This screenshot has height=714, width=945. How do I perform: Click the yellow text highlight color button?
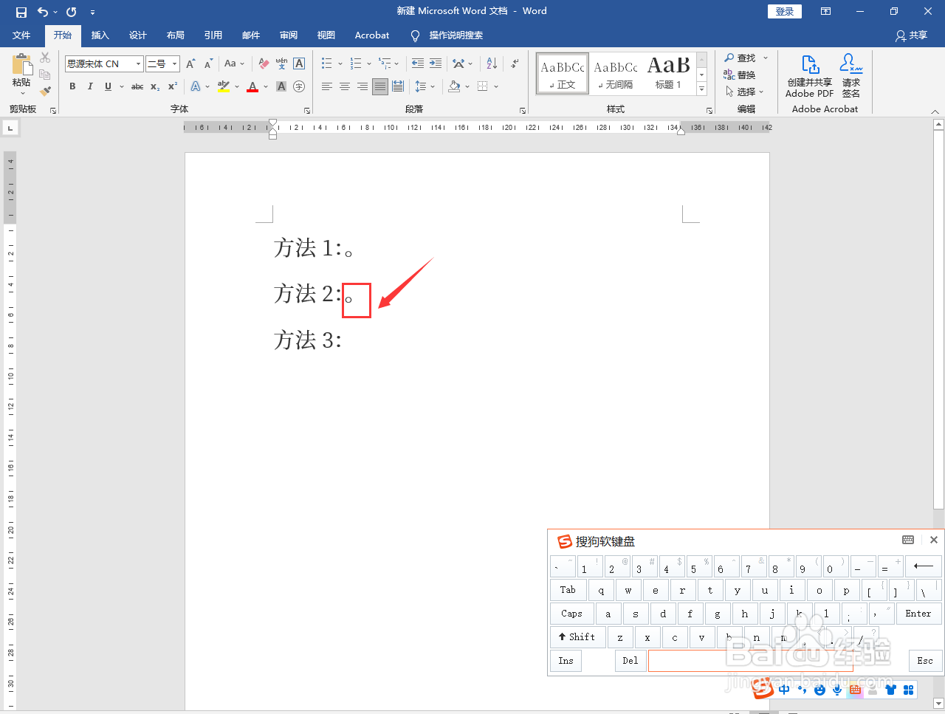coord(224,86)
